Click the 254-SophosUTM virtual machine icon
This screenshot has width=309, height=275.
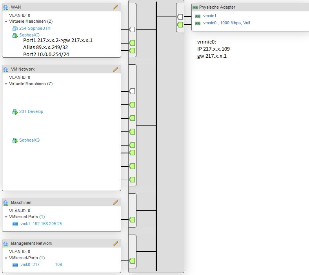pyautogui.click(x=15, y=29)
